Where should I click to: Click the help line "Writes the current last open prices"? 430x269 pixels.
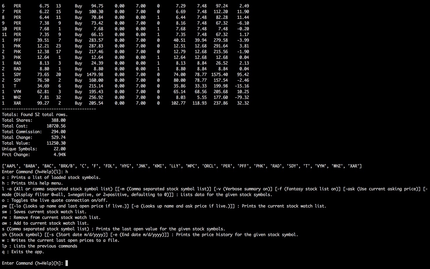61,240
